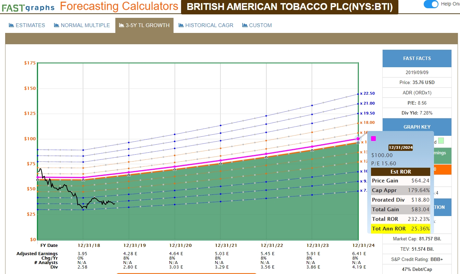This screenshot has height=274, width=460.
Task: Open the HISTORICAL CAGR tab
Action: tap(206, 25)
